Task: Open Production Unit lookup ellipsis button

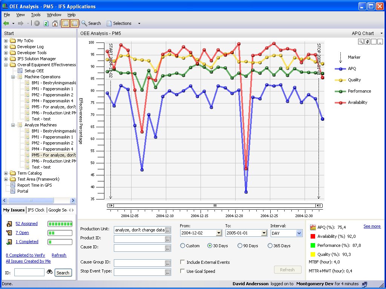Action: [168, 230]
